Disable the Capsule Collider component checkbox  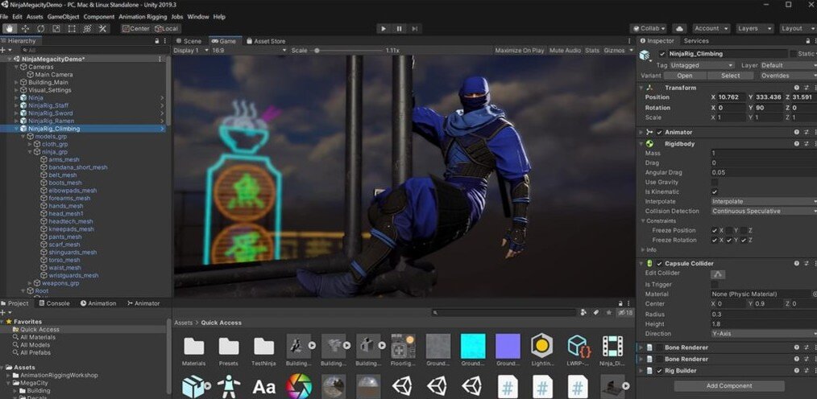pos(659,264)
